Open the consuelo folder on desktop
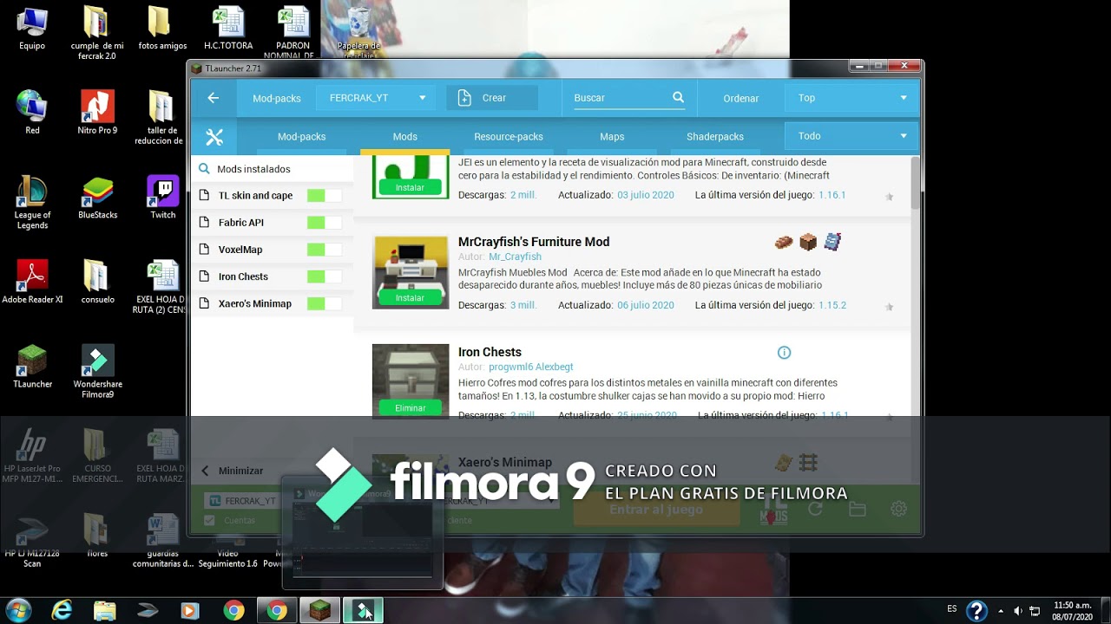This screenshot has width=1111, height=624. point(97,283)
